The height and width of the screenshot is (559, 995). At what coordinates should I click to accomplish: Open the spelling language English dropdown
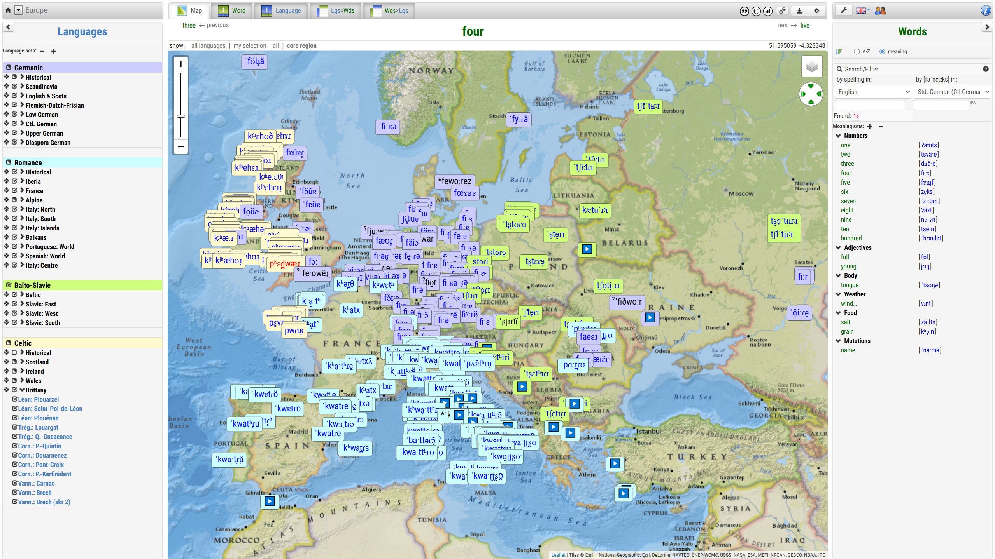tap(873, 92)
